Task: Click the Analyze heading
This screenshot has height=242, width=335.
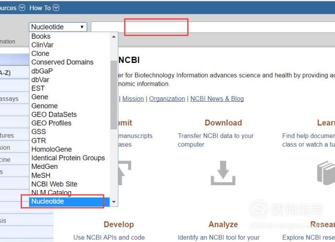Action: (223, 225)
